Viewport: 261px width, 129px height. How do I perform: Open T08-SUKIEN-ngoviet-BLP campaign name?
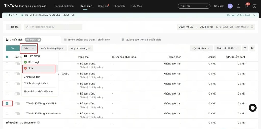[x=41, y=104]
